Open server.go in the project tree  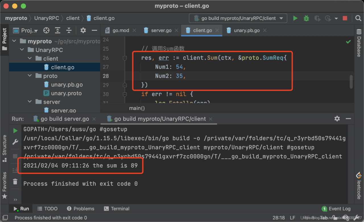click(63, 110)
